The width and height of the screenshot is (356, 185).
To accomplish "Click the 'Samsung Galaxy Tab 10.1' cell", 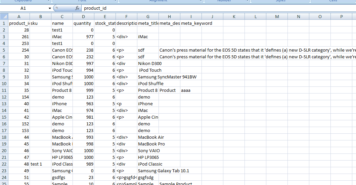I will [x=148, y=171].
